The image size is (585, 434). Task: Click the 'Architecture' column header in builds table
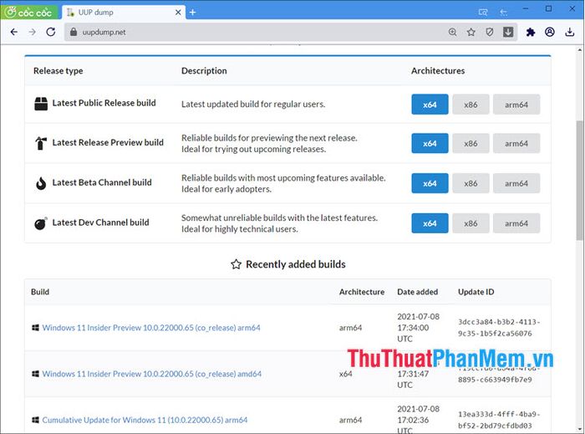coord(362,292)
